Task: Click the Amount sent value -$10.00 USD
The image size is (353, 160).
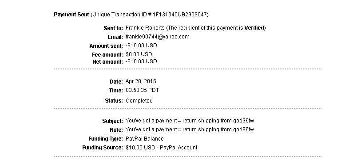Action: point(141,46)
